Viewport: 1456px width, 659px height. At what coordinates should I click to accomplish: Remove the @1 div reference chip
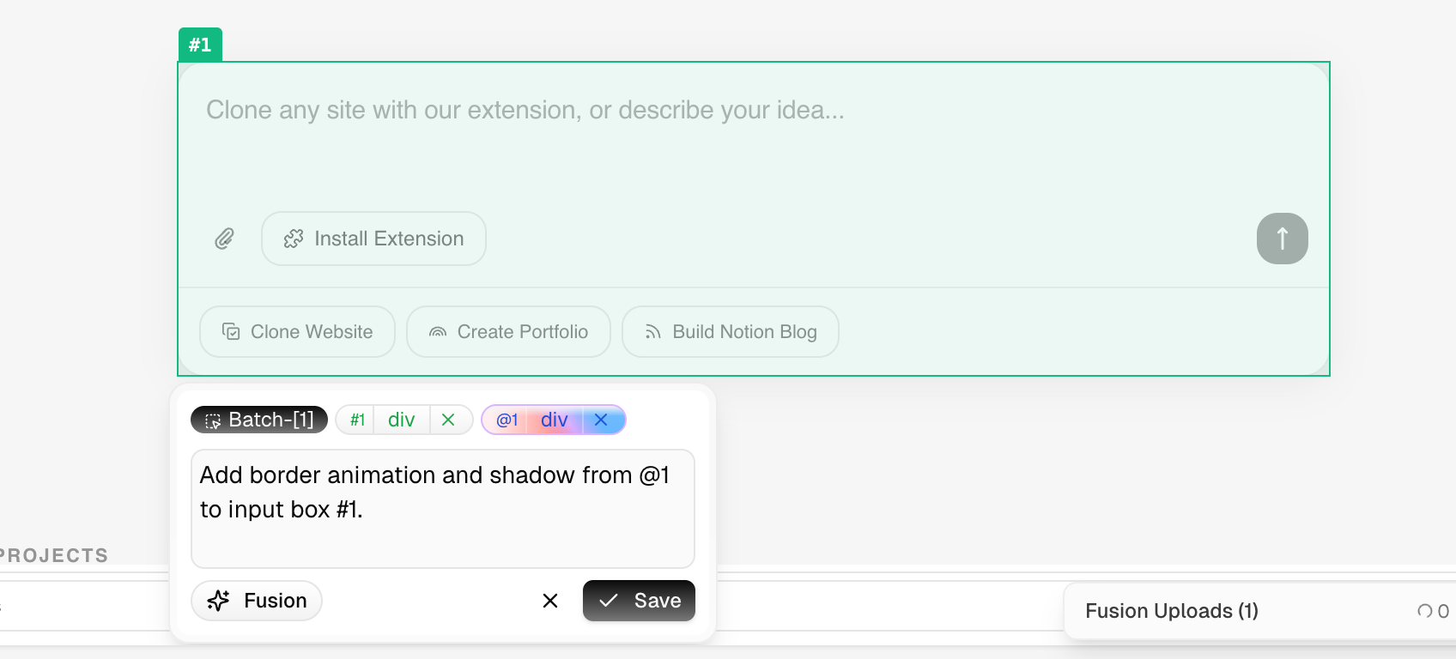click(601, 420)
